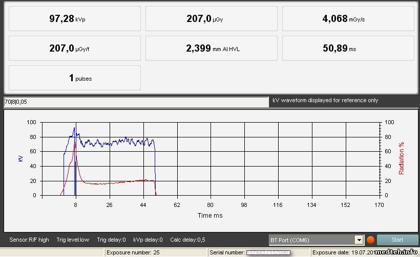Click the 1 pulses readout tile
This screenshot has height=257, width=420.
pos(75,78)
